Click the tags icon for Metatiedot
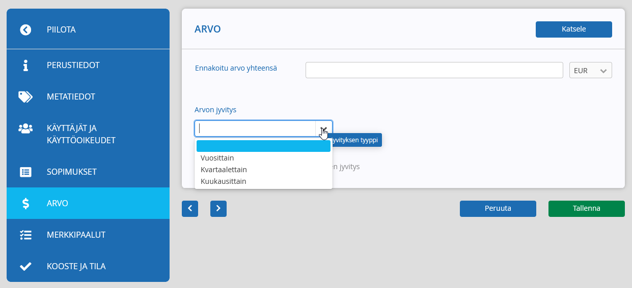Screen dimensions: 632x288 click(x=25, y=97)
